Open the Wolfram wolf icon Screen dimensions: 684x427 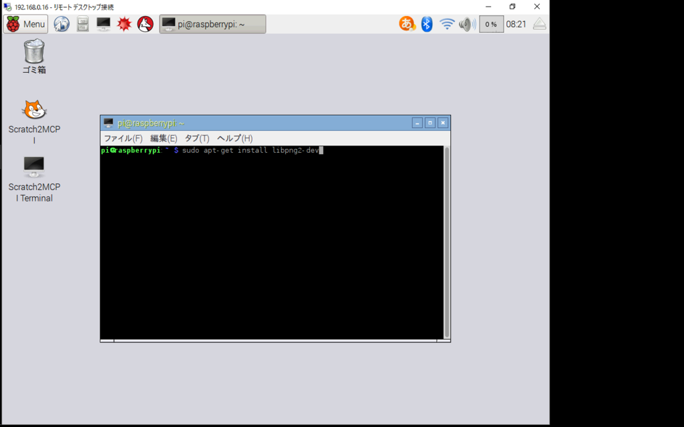[145, 24]
